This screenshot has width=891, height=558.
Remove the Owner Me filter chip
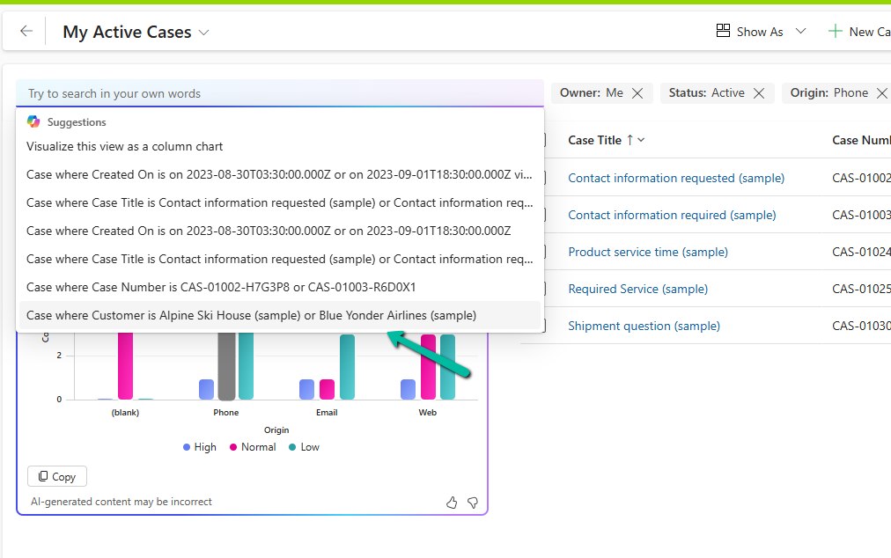pyautogui.click(x=636, y=92)
